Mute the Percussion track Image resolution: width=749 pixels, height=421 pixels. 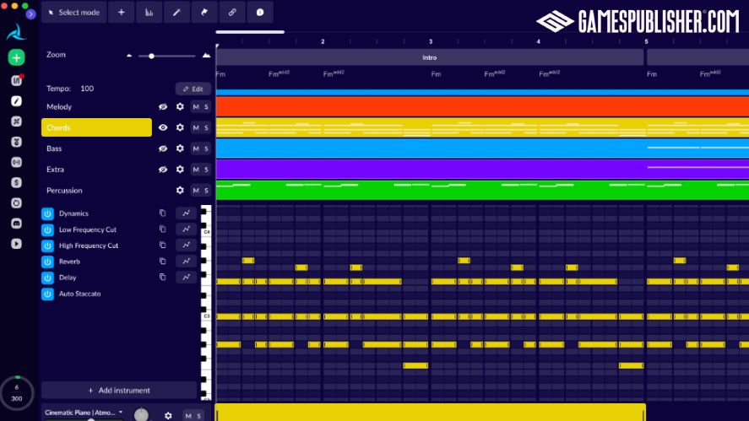click(196, 190)
